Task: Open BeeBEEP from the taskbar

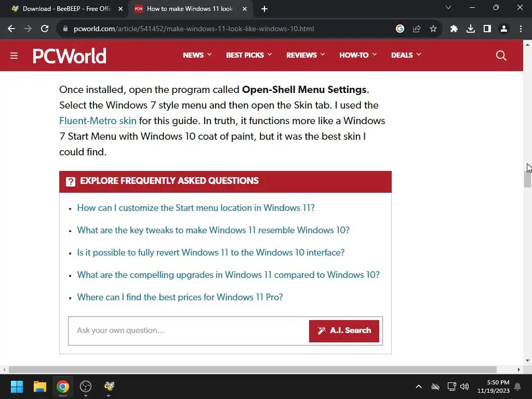Action: point(109,387)
